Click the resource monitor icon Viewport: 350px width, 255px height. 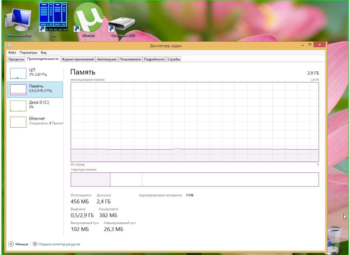[35, 244]
